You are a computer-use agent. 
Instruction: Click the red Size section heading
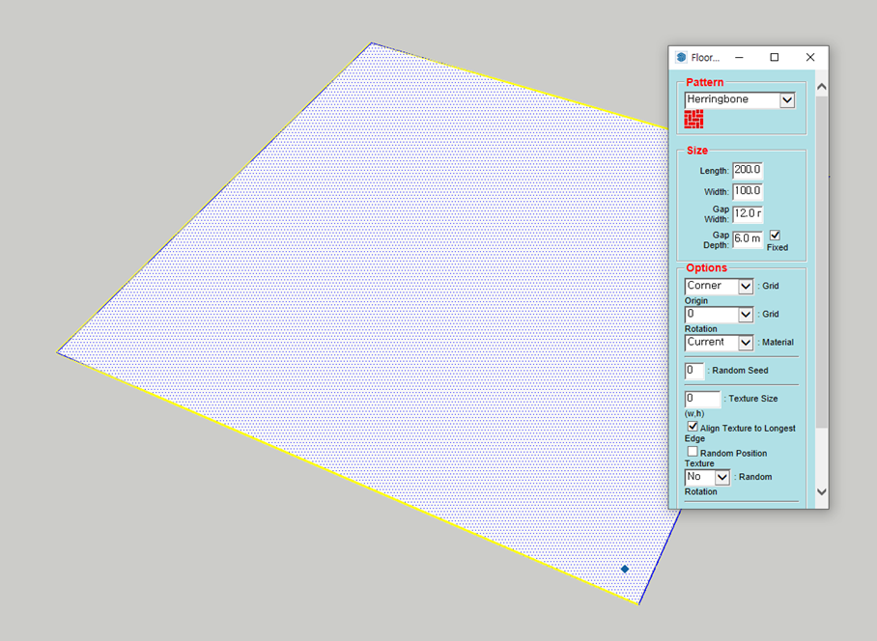[697, 151]
